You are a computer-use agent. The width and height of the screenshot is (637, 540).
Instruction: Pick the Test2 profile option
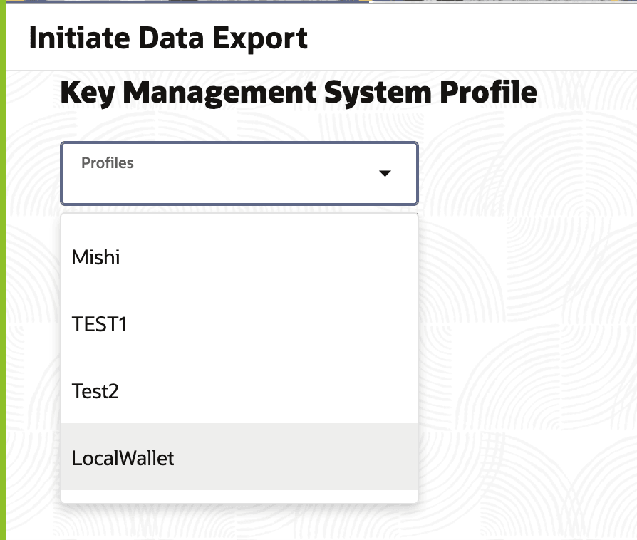pos(239,391)
